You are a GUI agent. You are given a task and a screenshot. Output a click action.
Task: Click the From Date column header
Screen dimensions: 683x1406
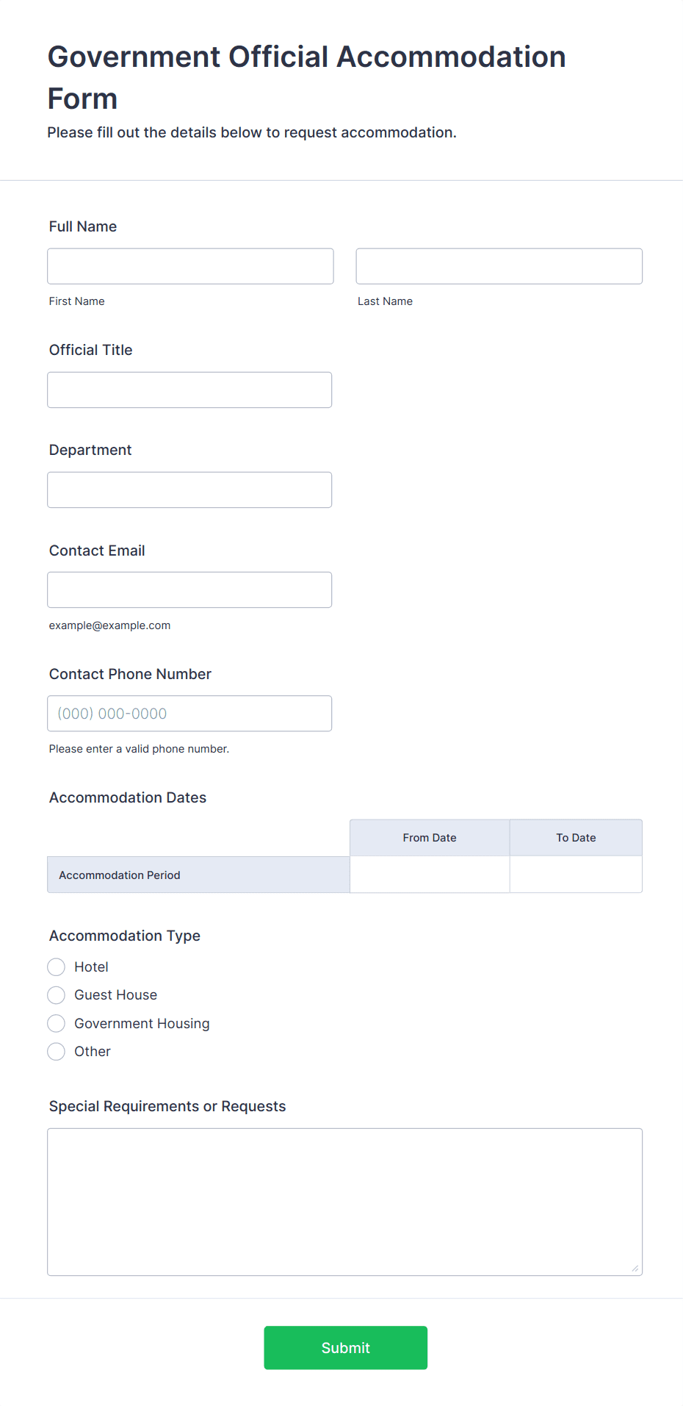click(x=430, y=838)
